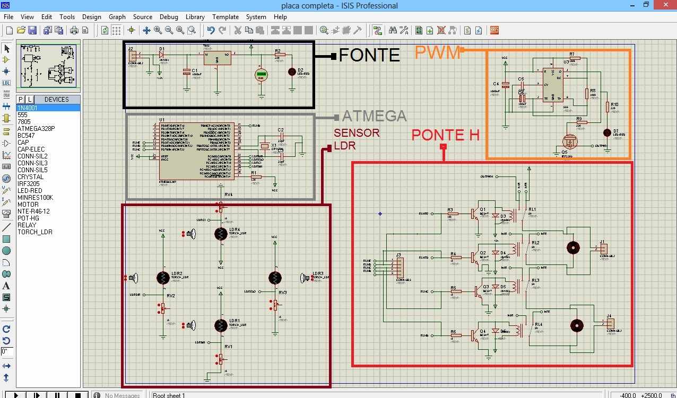This screenshot has width=677, height=398.
Task: Open the Design menu
Action: point(91,17)
